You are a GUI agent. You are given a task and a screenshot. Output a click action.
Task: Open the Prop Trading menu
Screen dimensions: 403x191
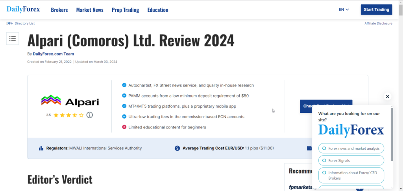tap(125, 10)
